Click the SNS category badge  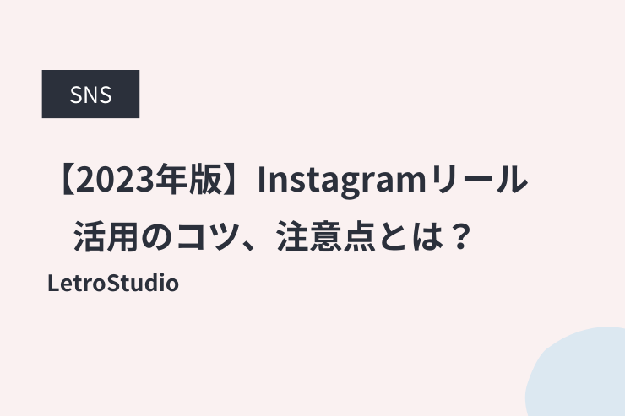pos(90,94)
